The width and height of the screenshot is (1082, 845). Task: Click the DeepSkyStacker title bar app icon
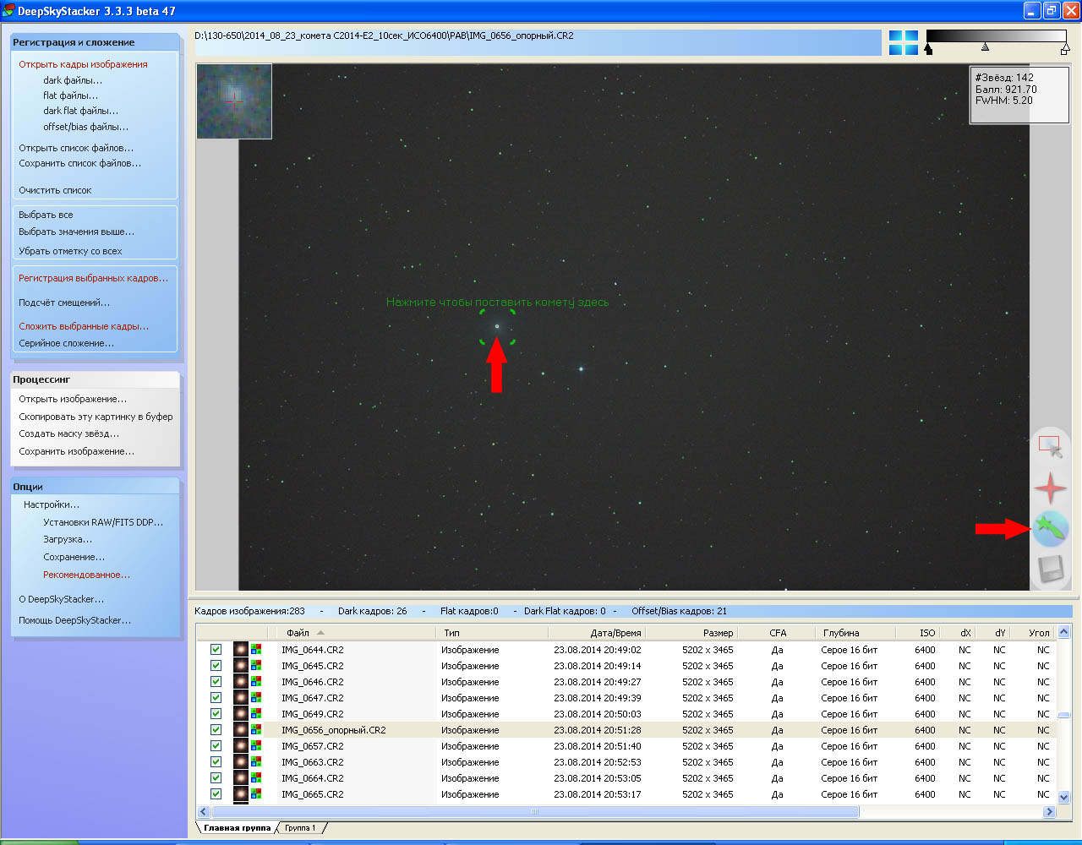(8, 11)
